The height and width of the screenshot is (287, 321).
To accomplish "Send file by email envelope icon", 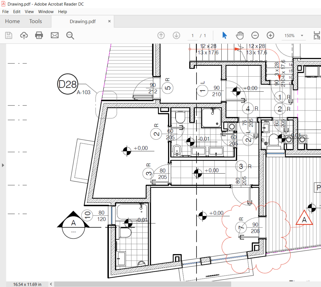I will click(55, 35).
